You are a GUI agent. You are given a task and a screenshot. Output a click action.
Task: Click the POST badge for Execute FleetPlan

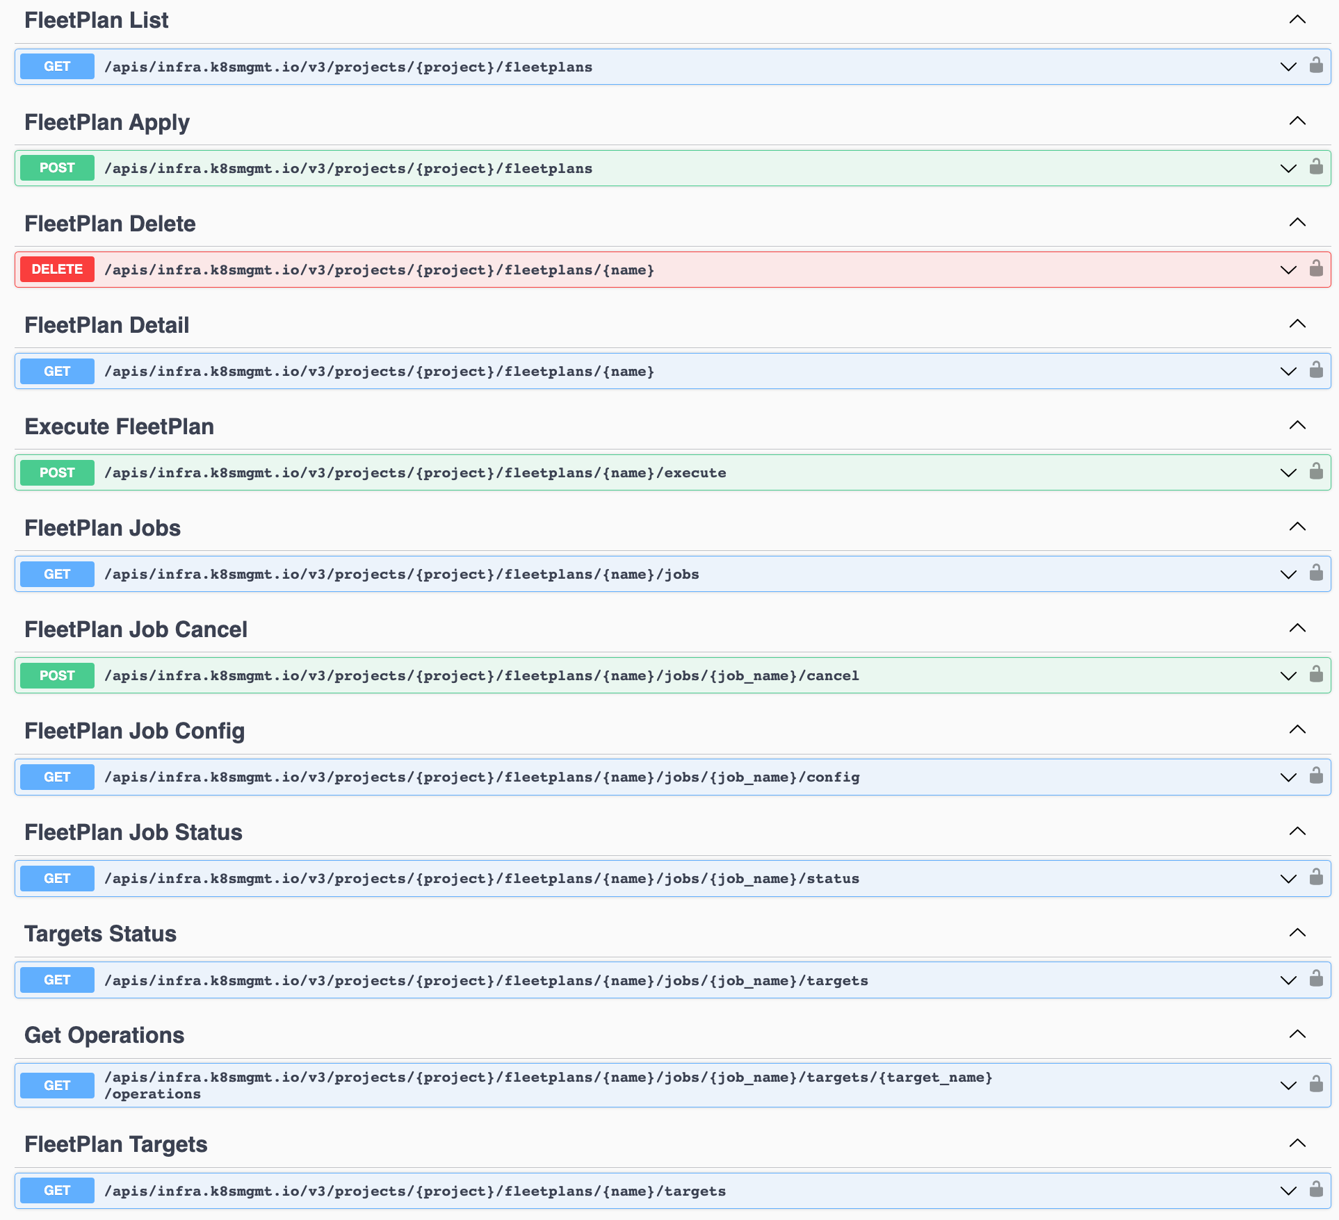click(x=57, y=472)
